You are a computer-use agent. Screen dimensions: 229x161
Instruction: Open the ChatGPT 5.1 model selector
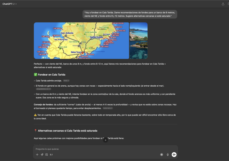click(10, 4)
